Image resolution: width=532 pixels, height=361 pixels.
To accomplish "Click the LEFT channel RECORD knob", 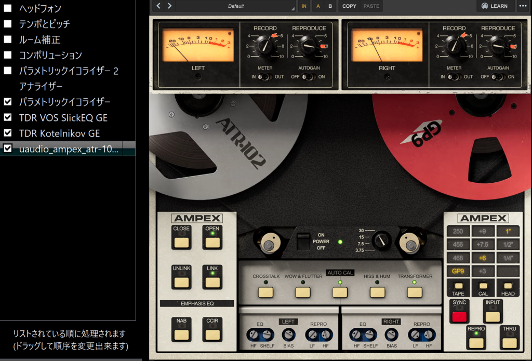I will [x=264, y=46].
